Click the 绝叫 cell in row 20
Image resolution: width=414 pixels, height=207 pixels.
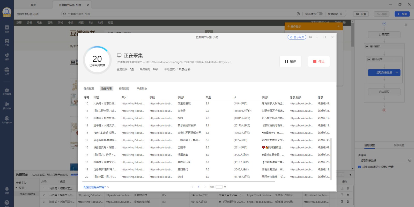point(180,177)
